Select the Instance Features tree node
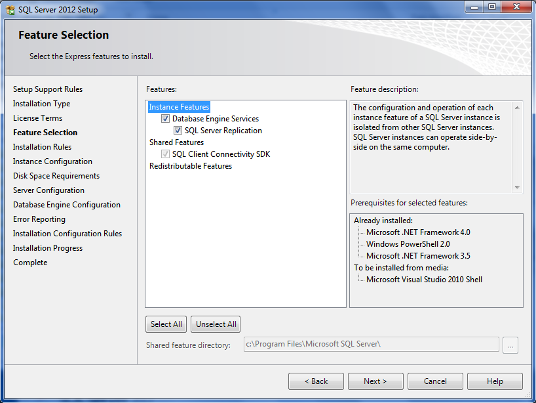 tap(179, 107)
